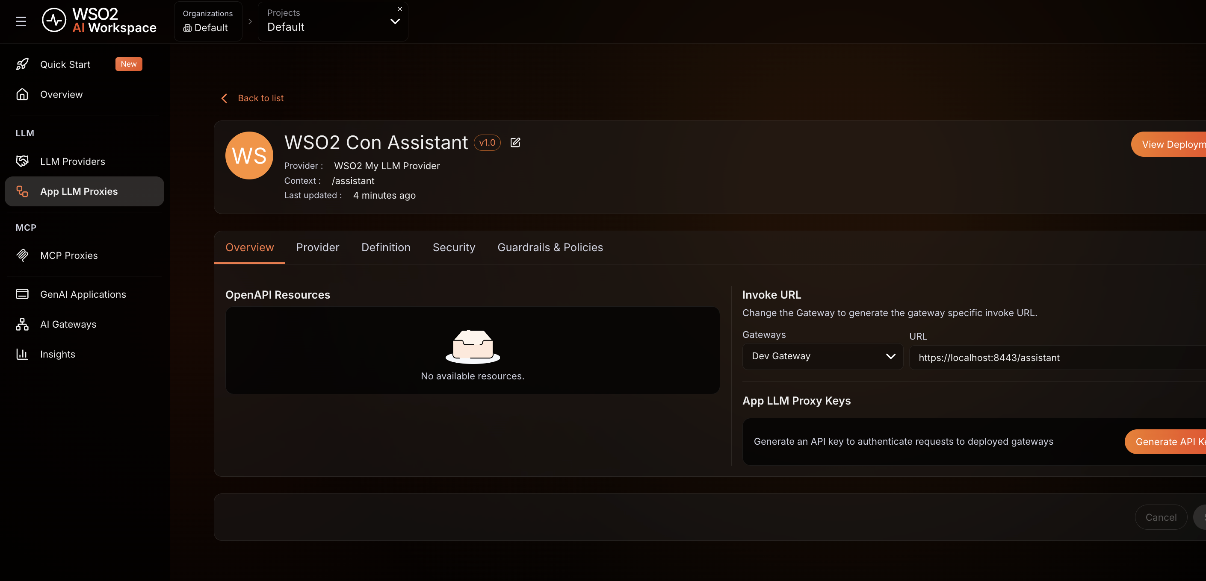Click the Gateways field label
This screenshot has width=1206, height=581.
(764, 335)
